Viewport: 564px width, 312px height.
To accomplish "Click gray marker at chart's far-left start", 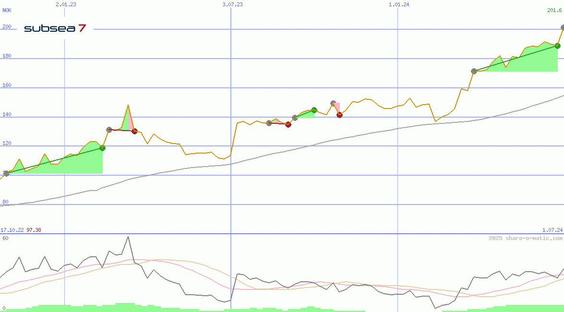I will [x=6, y=173].
